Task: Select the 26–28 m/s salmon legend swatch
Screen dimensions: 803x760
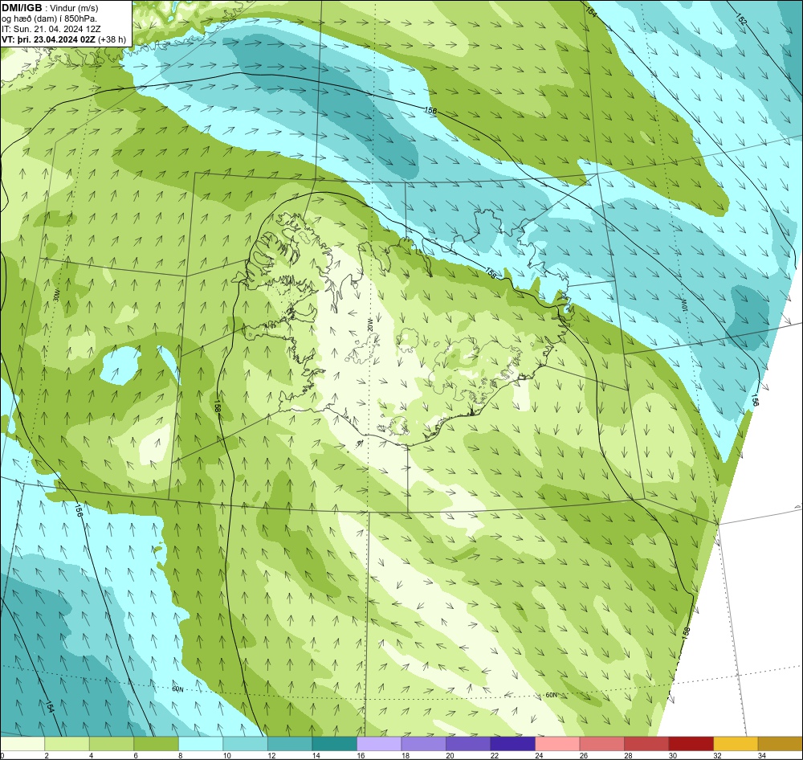Action: (x=601, y=744)
